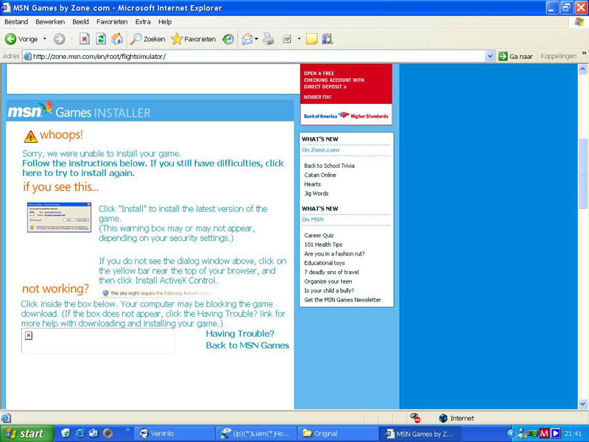The height and width of the screenshot is (442, 589).
Task: Open the Favorieten star panel
Action: point(193,39)
